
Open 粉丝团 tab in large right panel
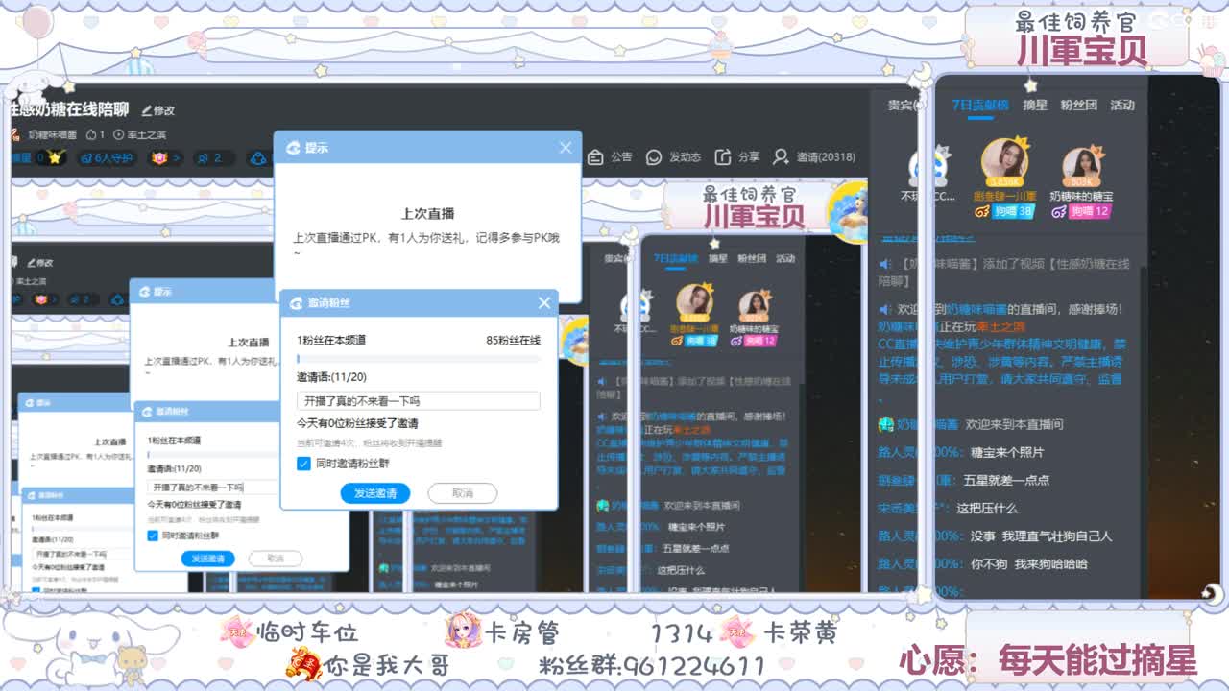[1078, 106]
